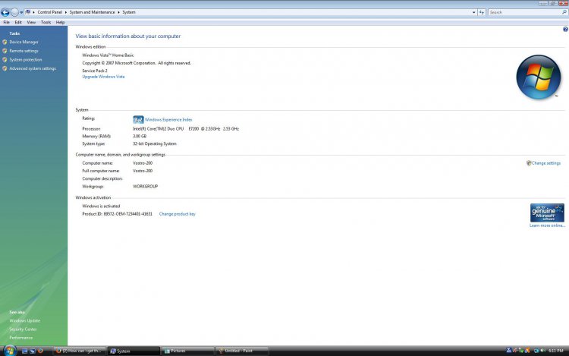Open Performance under See also
This screenshot has width=569, height=356.
[x=21, y=338]
